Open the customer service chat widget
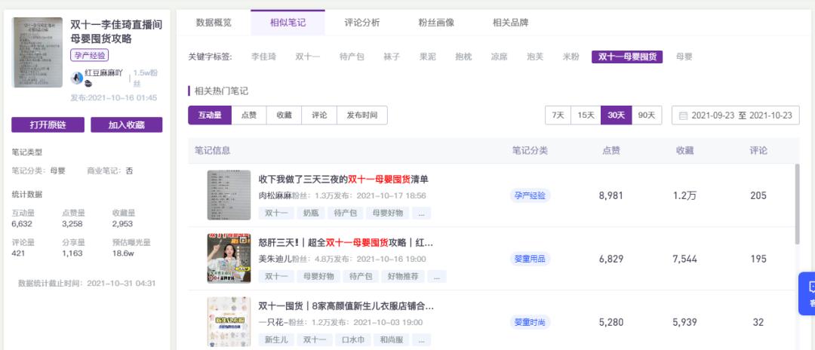Screen dimensions: 815x350 807,293
